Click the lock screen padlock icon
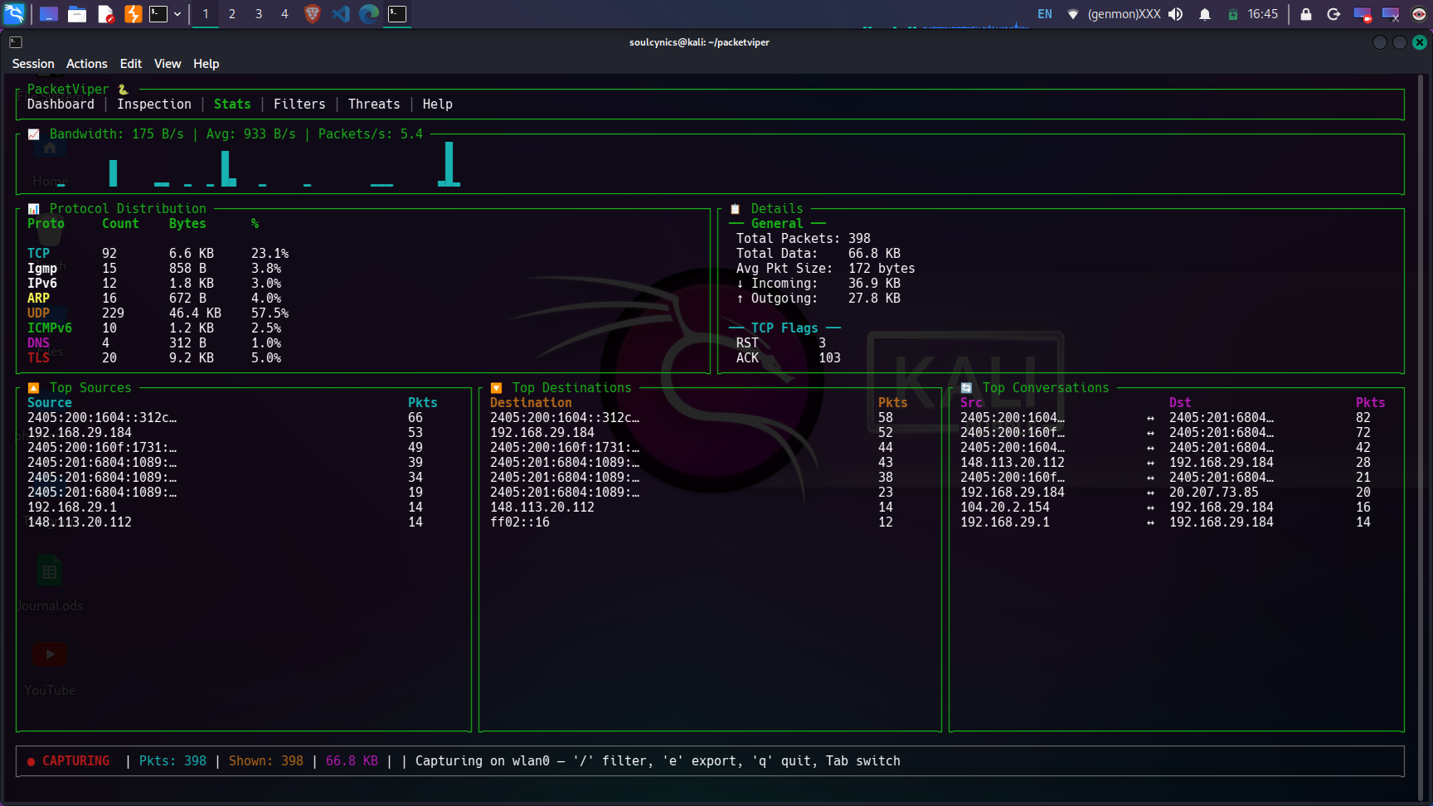 1306,14
